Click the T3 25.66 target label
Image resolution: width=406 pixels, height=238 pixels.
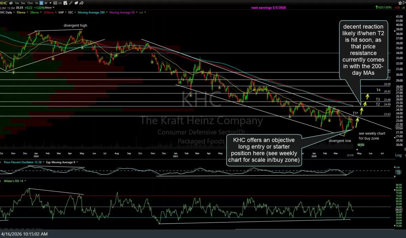384,100
